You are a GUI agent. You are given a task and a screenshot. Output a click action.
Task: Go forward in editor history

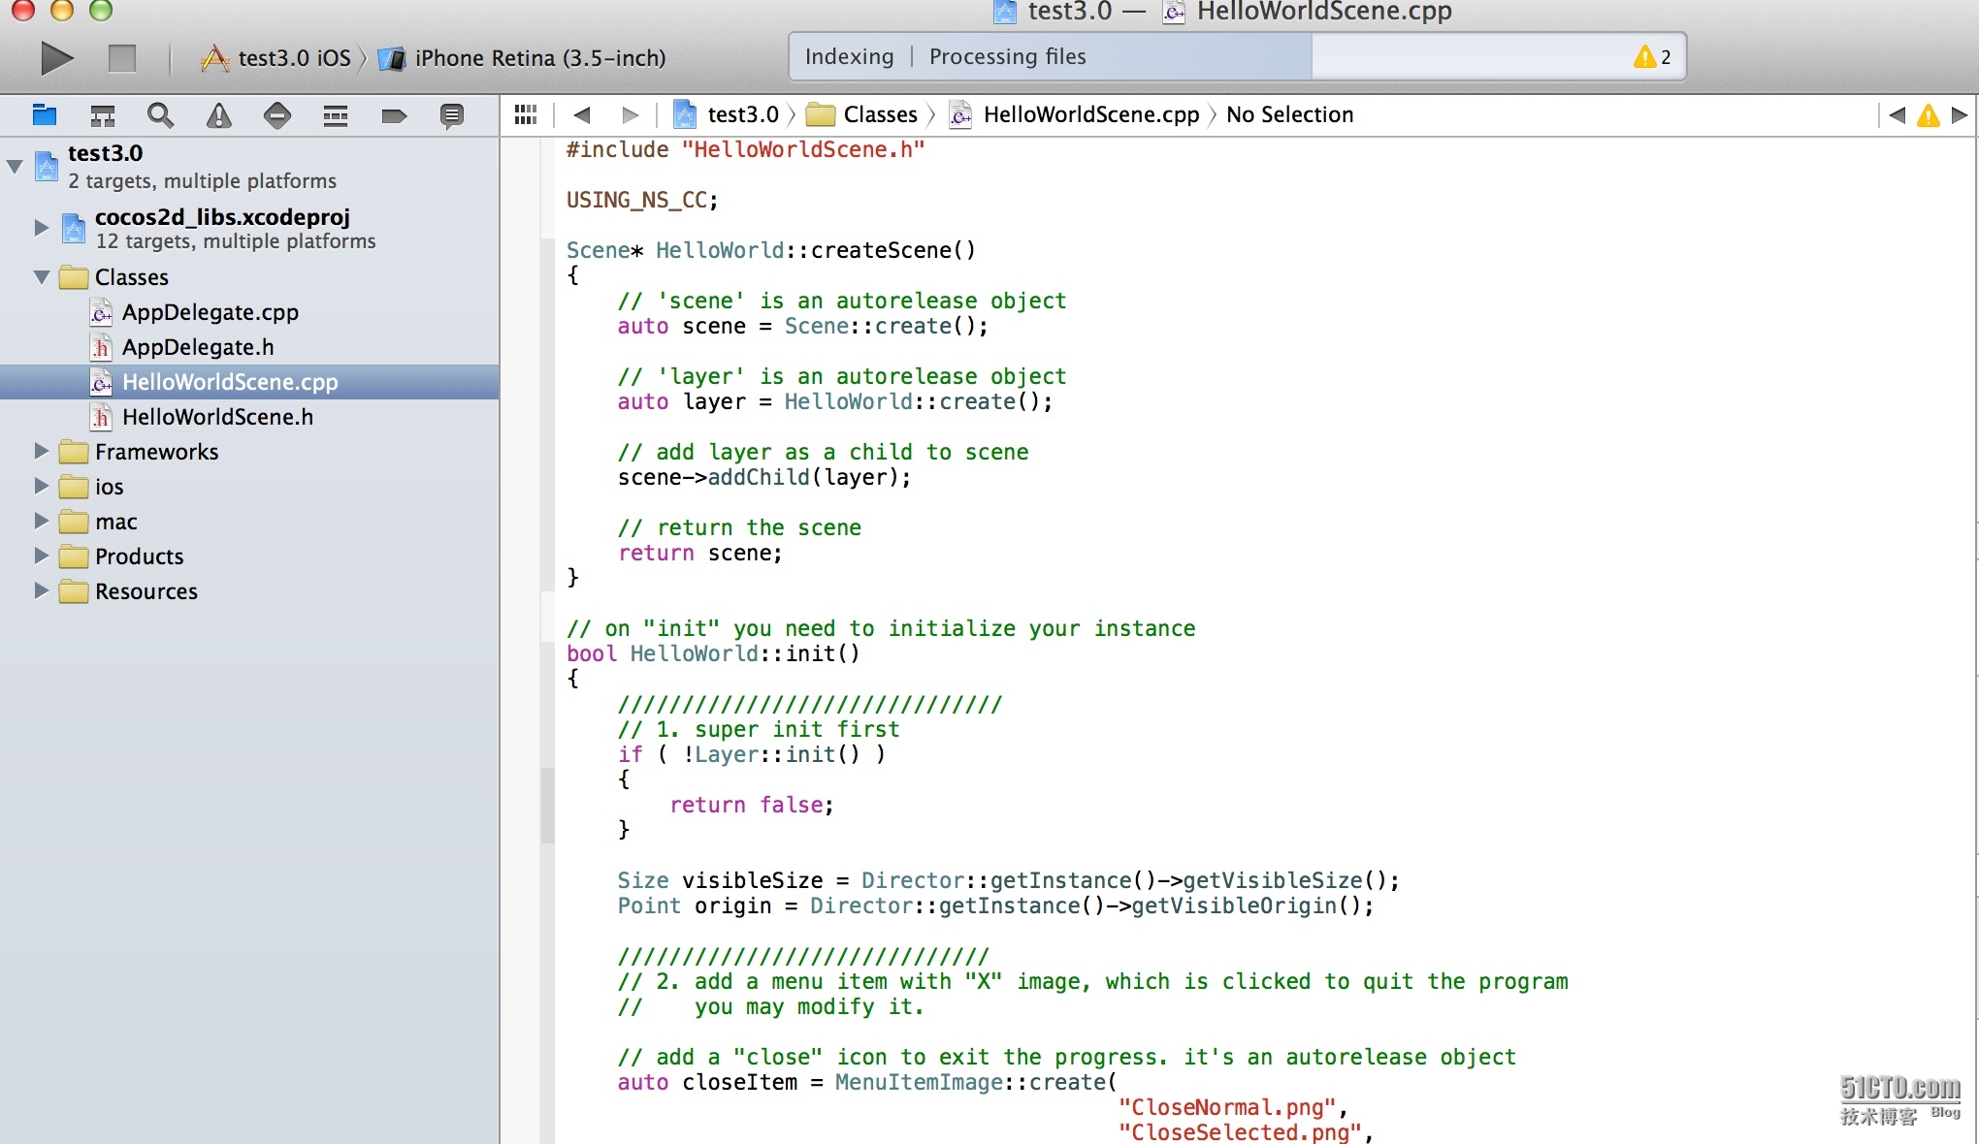(631, 114)
